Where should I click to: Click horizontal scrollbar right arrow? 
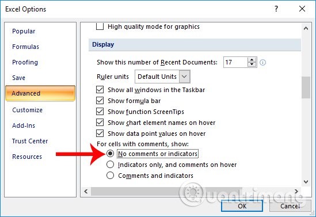point(296,191)
